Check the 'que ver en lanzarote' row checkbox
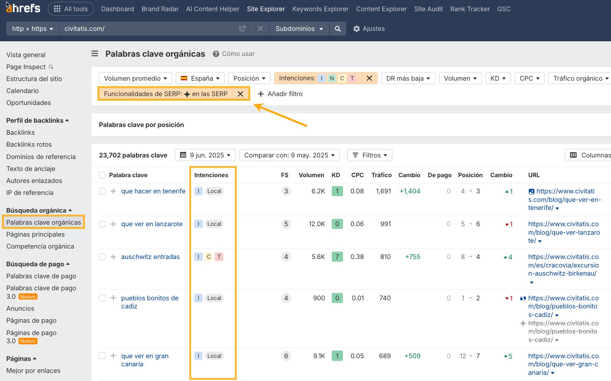Viewport: 611px width, 381px height. tap(102, 224)
